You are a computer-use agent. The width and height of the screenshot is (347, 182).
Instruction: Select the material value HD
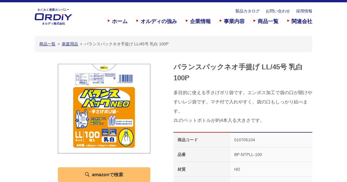tap(237, 169)
